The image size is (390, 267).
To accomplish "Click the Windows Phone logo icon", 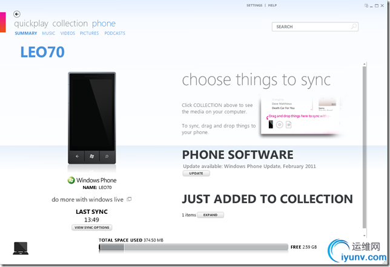I will [71, 180].
